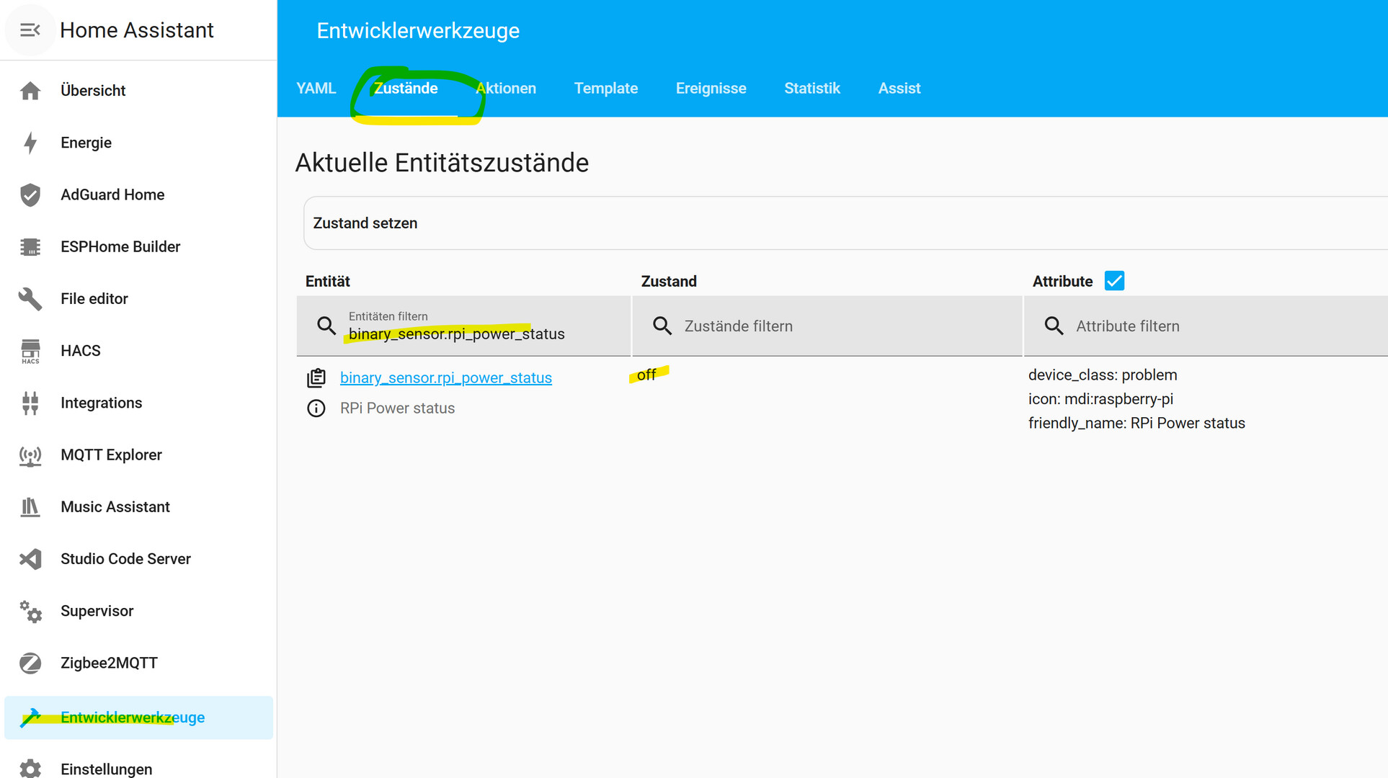Open the Zigbee2MQTT icon
This screenshot has width=1388, height=778.
30,663
